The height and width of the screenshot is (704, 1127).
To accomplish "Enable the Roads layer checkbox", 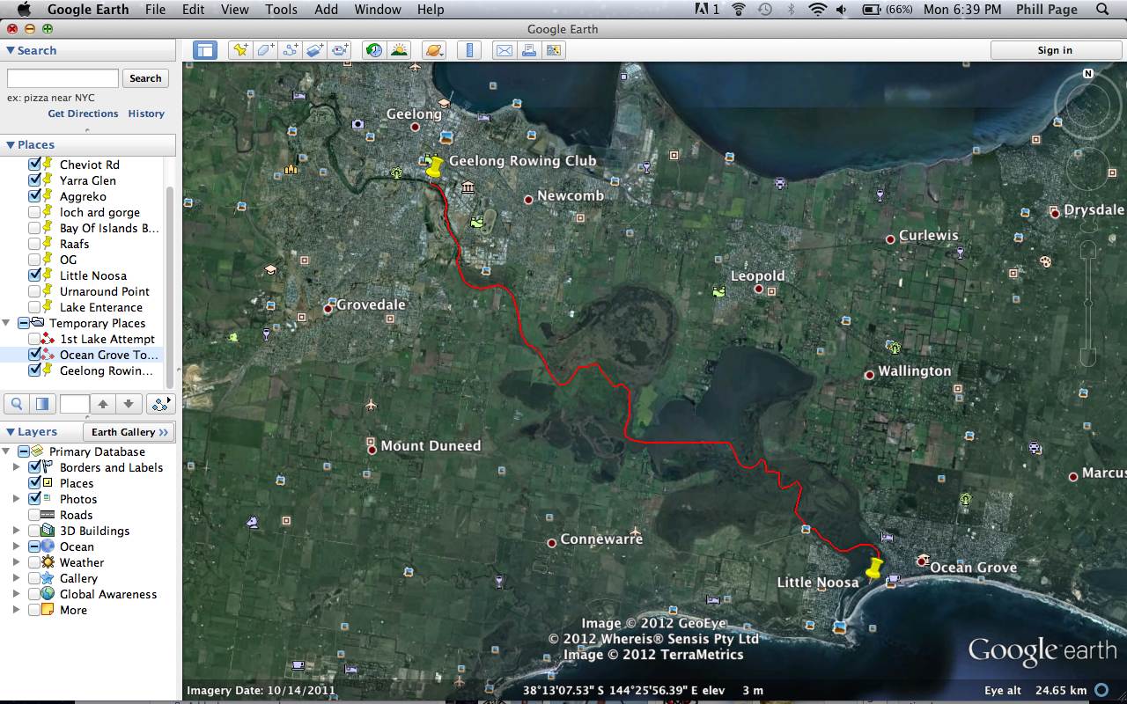I will (x=34, y=515).
